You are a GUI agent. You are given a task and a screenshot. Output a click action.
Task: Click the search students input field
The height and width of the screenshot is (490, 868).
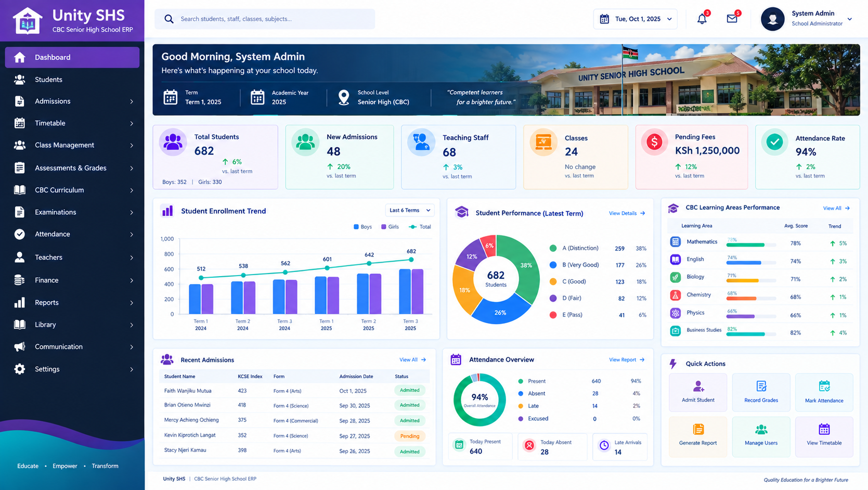(265, 19)
